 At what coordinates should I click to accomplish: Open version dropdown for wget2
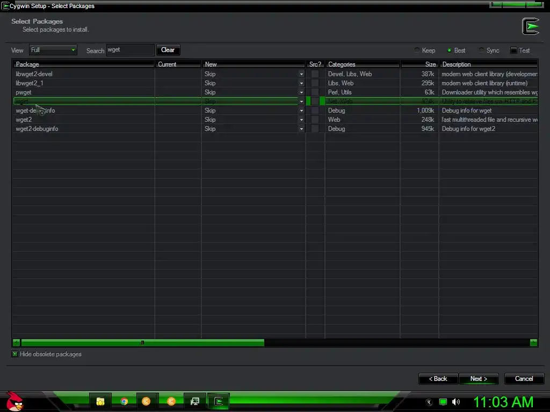click(301, 120)
